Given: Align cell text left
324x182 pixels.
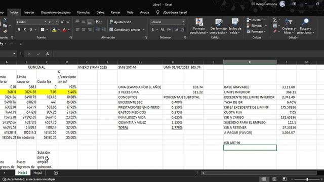Looking at the screenshot, I should tap(77, 30).
